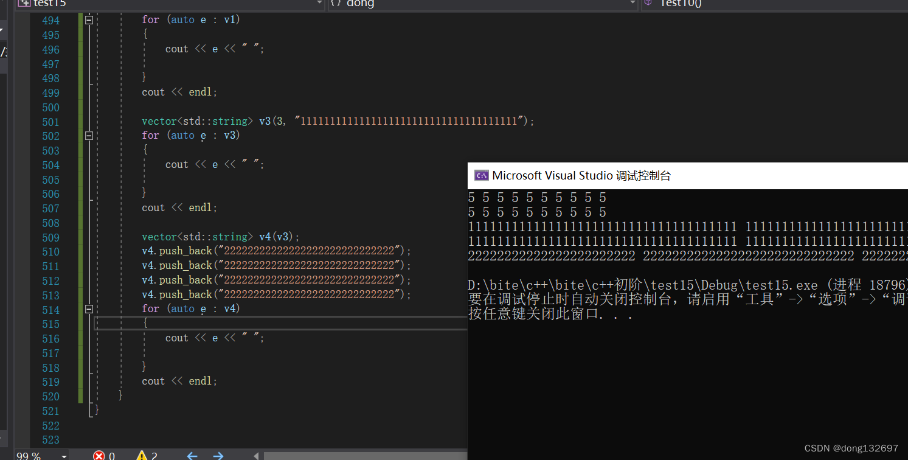Image resolution: width=908 pixels, height=460 pixels.
Task: Click the yellow warning count icon
Action: tap(141, 455)
